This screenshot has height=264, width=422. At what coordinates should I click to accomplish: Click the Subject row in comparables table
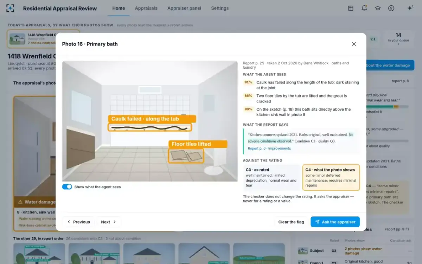click(354, 251)
